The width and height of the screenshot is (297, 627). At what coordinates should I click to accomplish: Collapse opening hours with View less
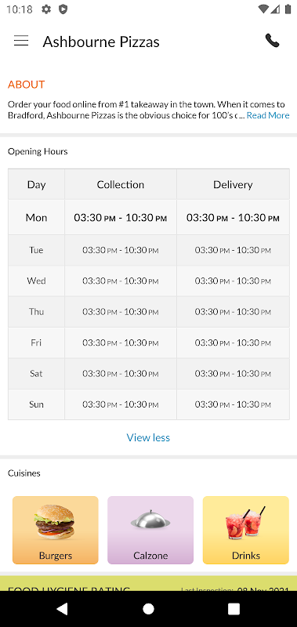148,437
